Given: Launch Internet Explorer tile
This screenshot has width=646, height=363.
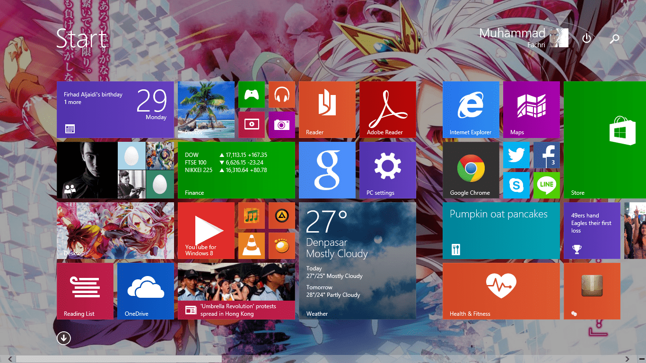Looking at the screenshot, I should pyautogui.click(x=471, y=110).
